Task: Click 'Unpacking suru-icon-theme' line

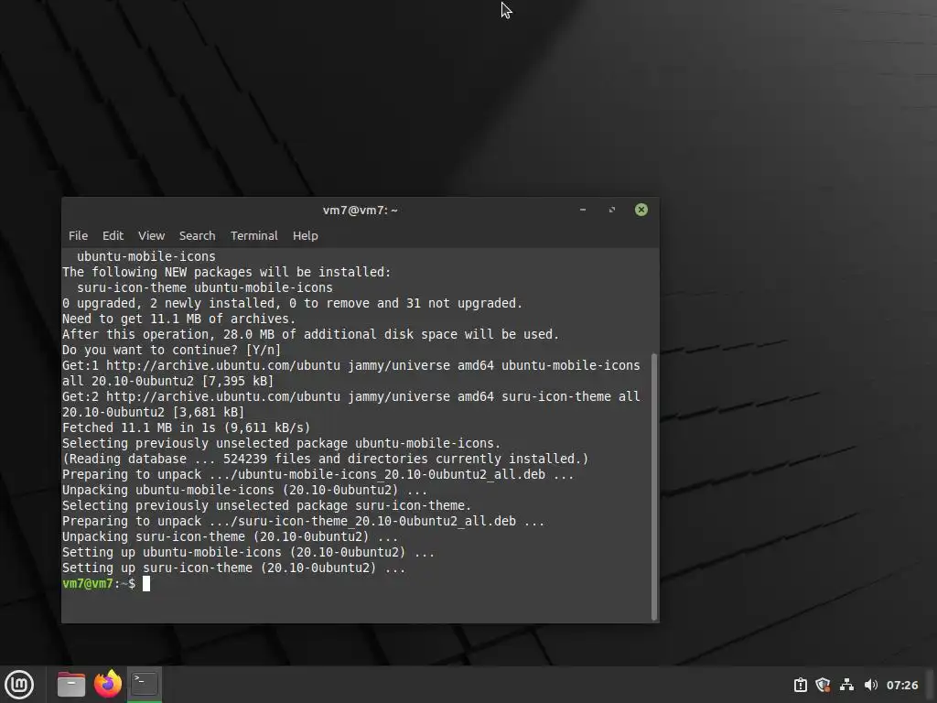Action: [x=230, y=536]
